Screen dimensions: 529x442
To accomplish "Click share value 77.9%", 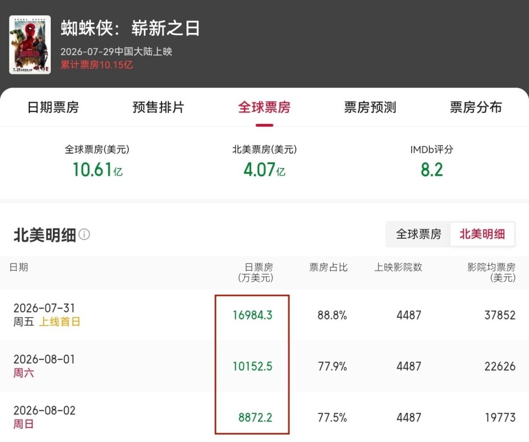I will coord(332,366).
